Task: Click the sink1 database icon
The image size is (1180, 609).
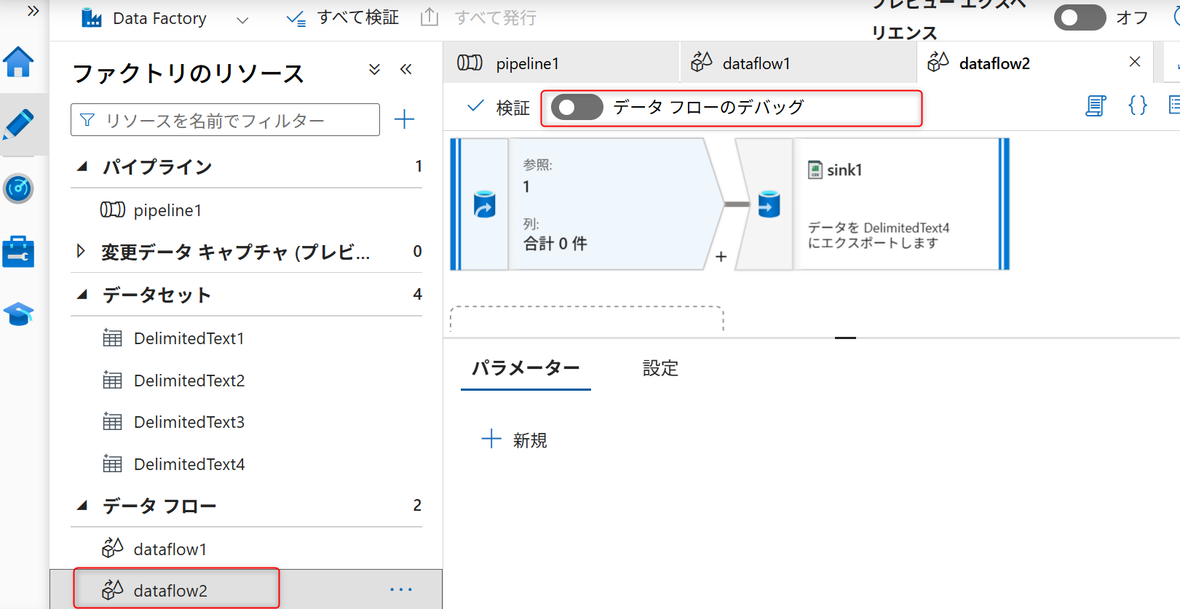Action: click(769, 204)
